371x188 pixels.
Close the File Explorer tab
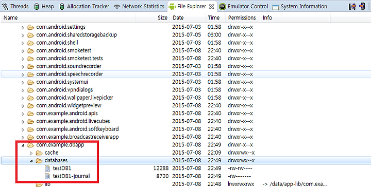[x=212, y=7]
